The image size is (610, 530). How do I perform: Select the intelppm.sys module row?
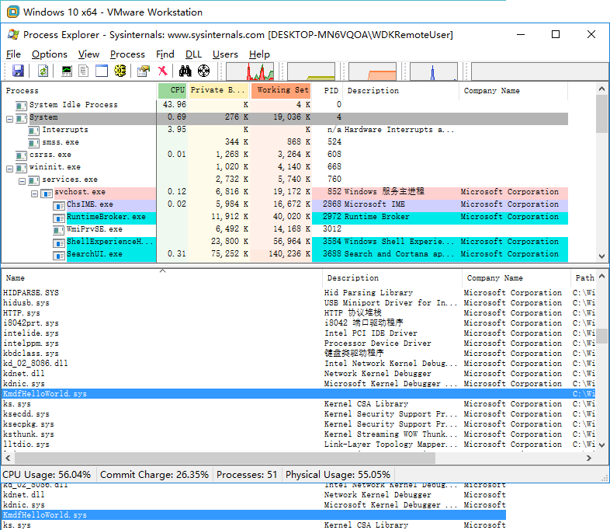tap(299, 343)
